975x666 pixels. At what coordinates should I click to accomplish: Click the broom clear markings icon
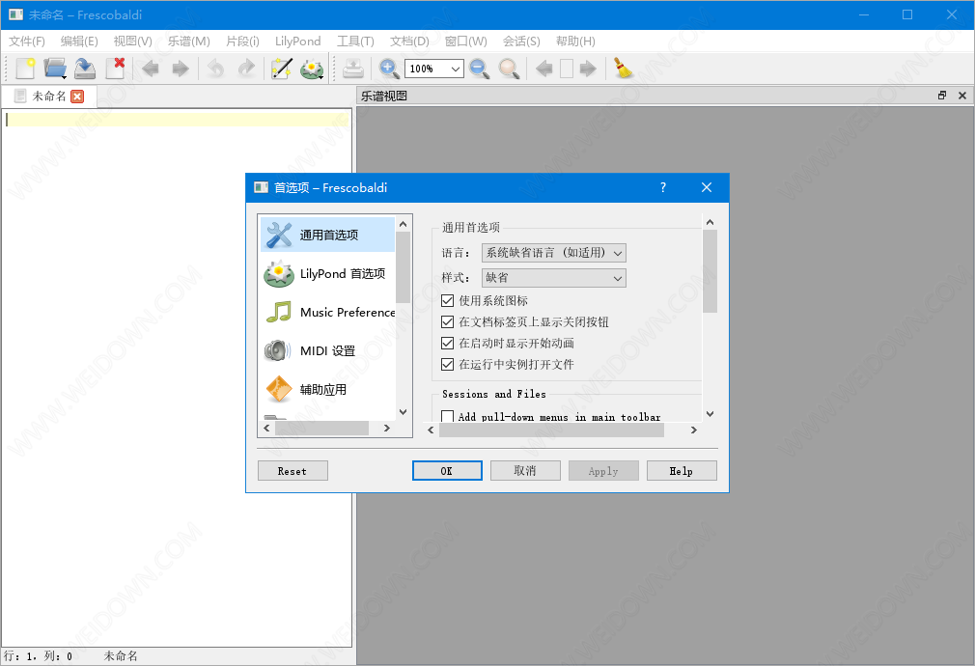coord(623,69)
